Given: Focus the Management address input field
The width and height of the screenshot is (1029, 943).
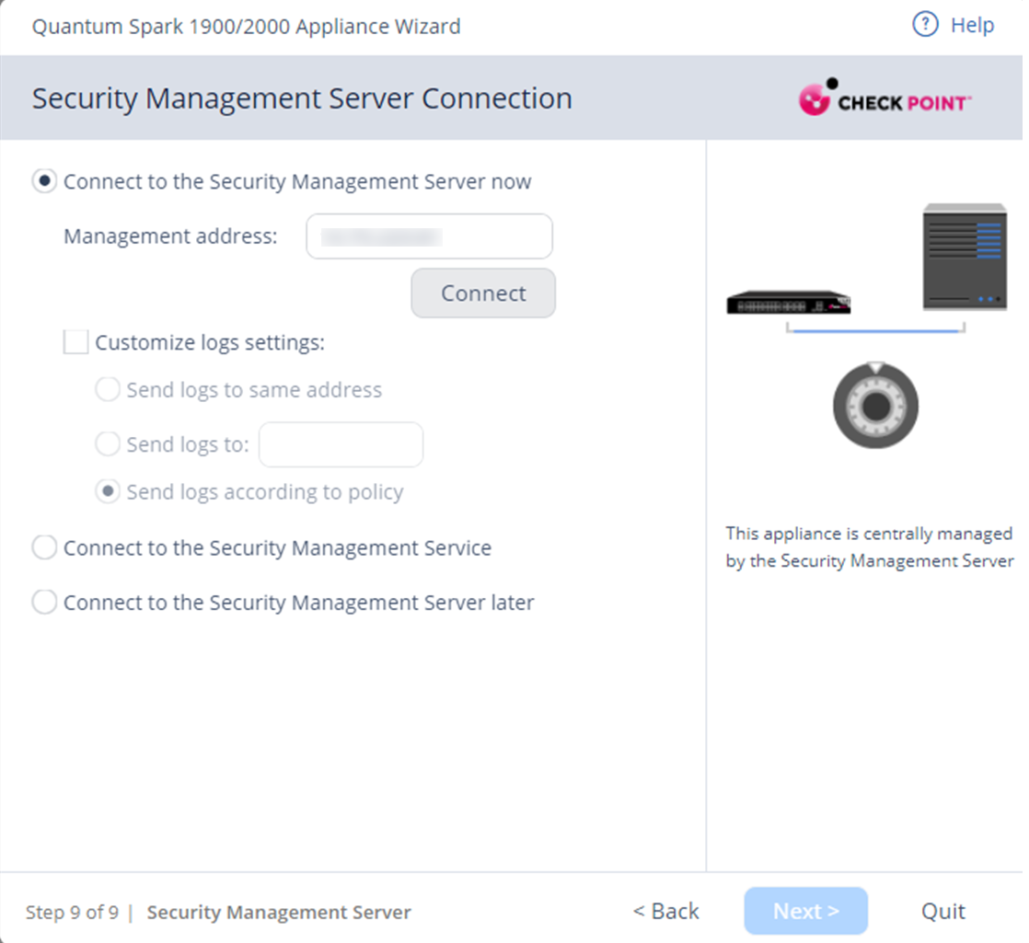Looking at the screenshot, I should [429, 236].
